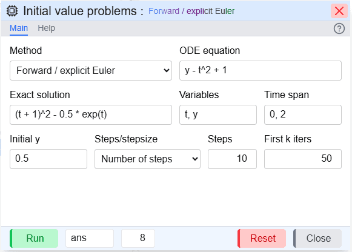Click the chip icon beside dialog title
The height and width of the screenshot is (252, 352).
click(12, 11)
